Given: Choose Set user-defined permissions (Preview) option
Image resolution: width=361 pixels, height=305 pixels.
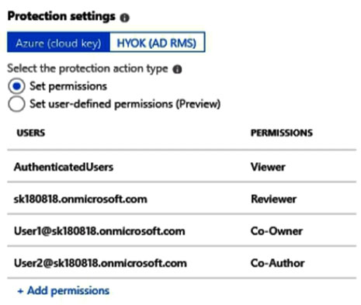Looking at the screenshot, I should (16, 104).
